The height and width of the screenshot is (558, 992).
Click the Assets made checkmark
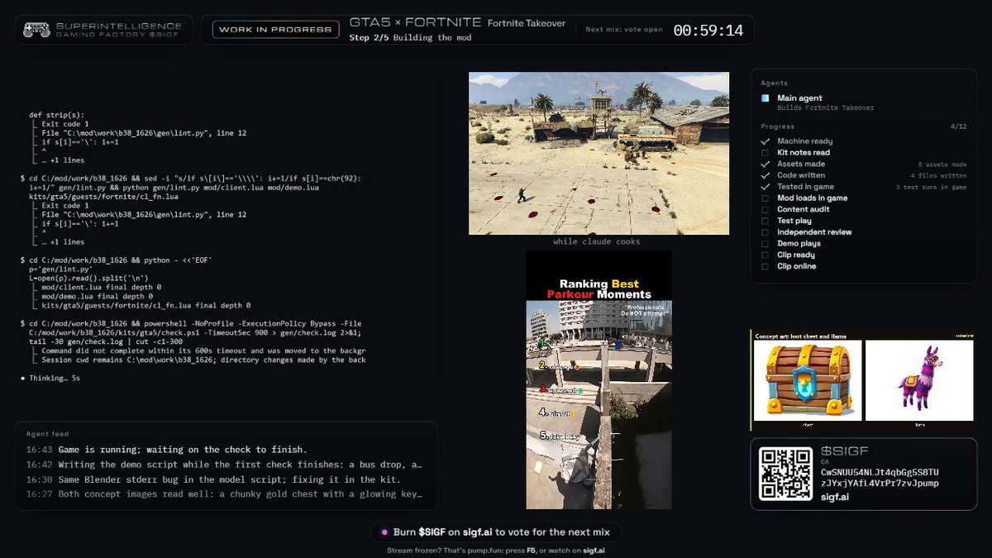(765, 165)
